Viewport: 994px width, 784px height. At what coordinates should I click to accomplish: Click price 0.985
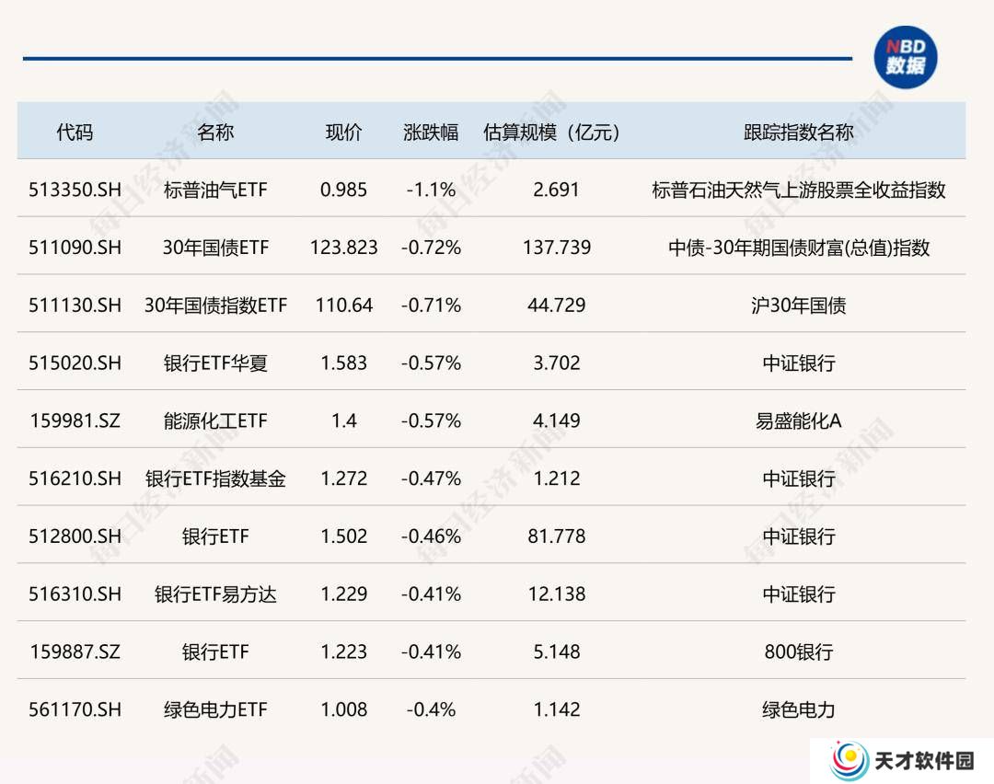click(343, 190)
